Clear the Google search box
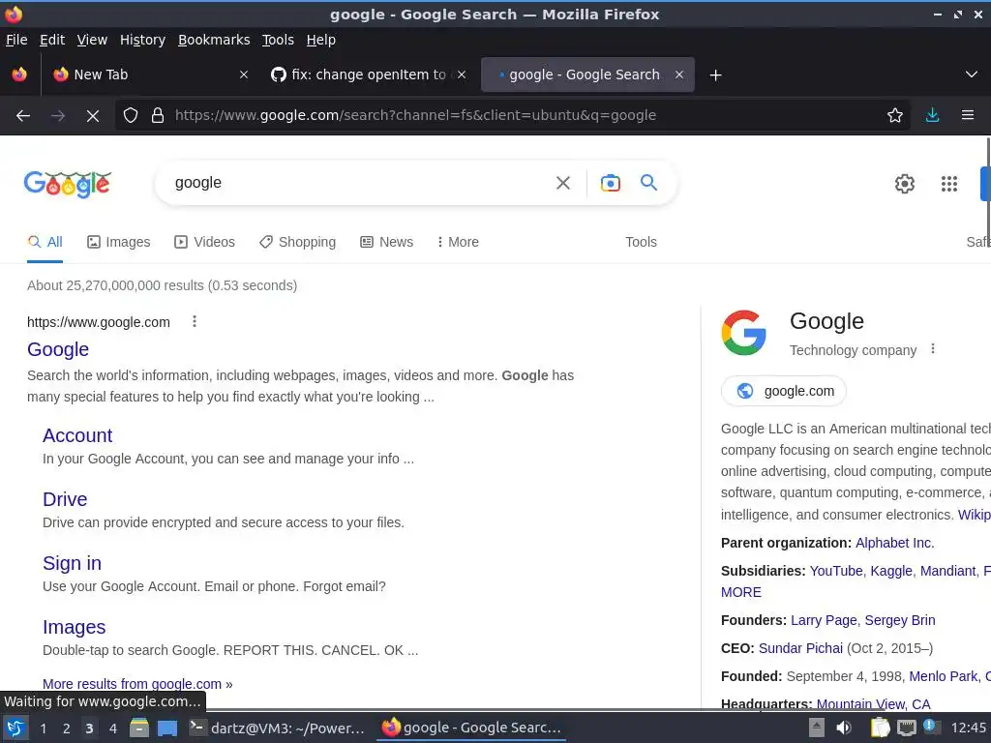 563,183
